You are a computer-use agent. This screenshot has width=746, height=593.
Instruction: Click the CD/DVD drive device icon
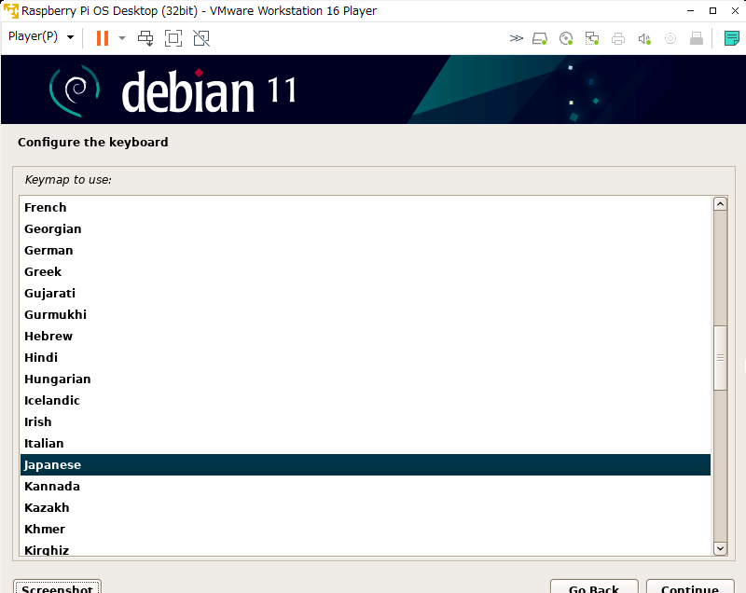point(566,38)
